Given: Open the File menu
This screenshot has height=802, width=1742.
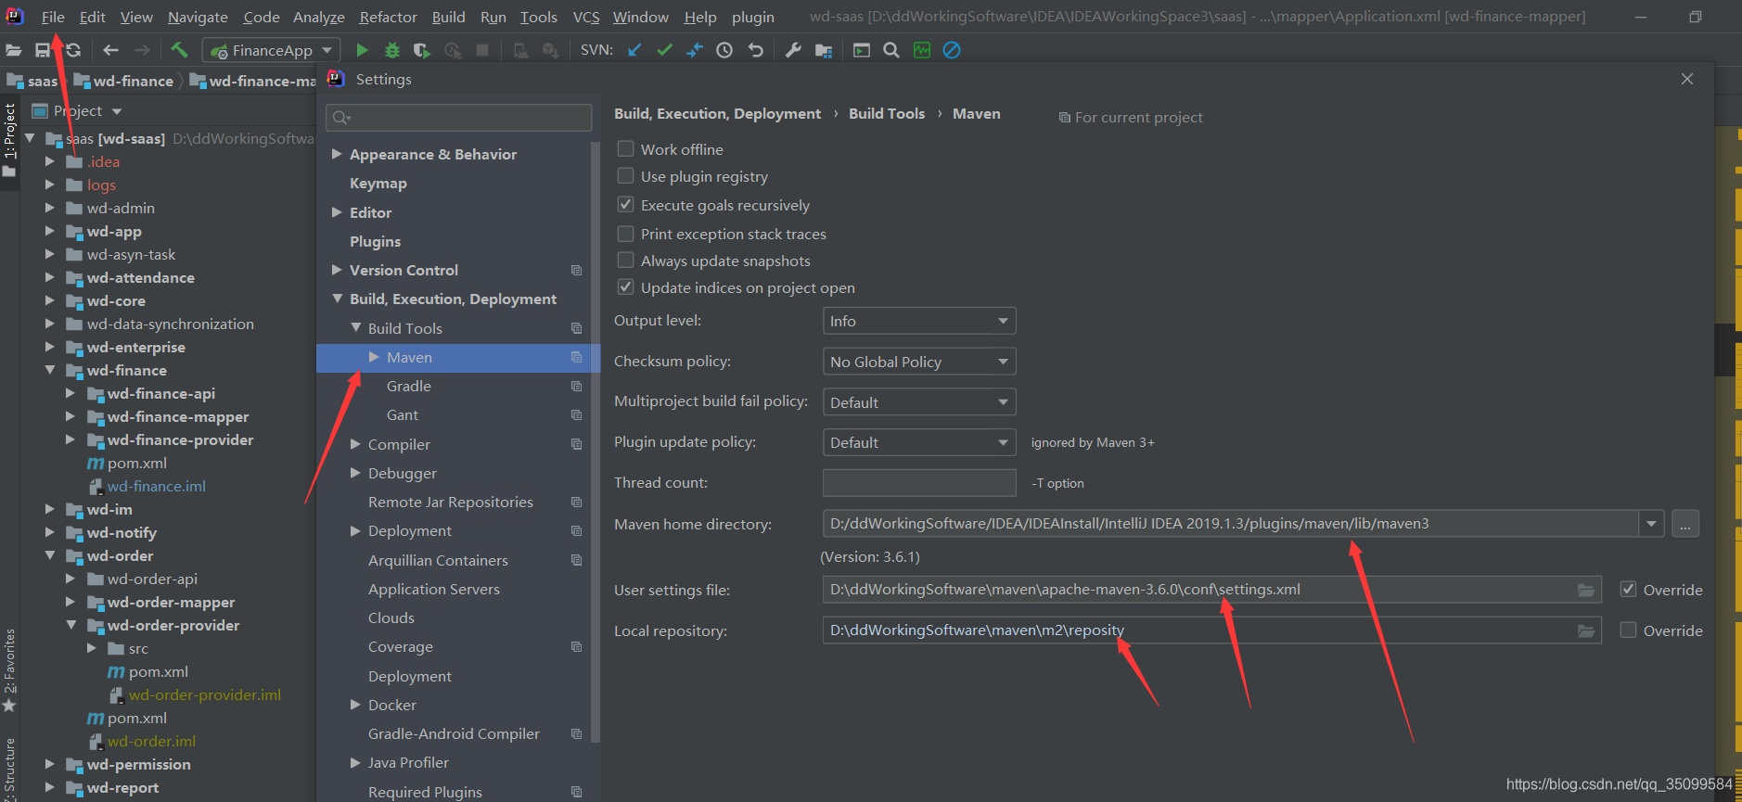Looking at the screenshot, I should click(53, 17).
